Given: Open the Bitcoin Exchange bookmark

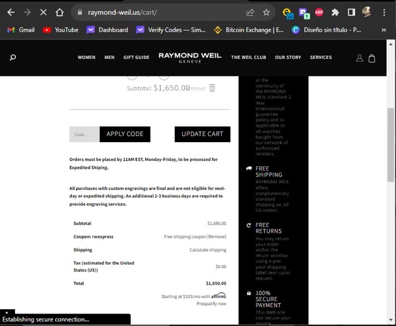Looking at the screenshot, I should (249, 30).
